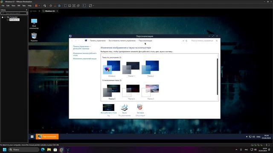Click the thumbnail bar view toolbar icon
273x153 pixels.
[70, 6]
